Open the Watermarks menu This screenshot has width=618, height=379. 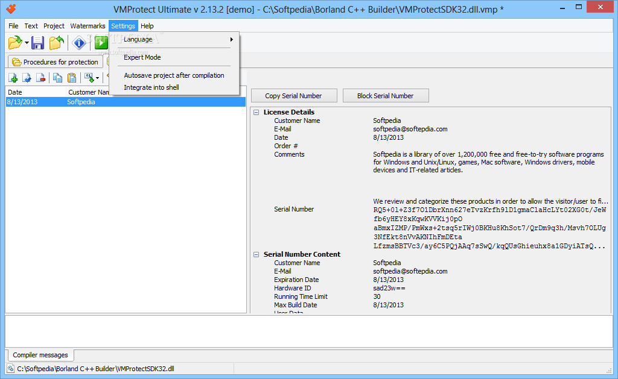pyautogui.click(x=88, y=26)
